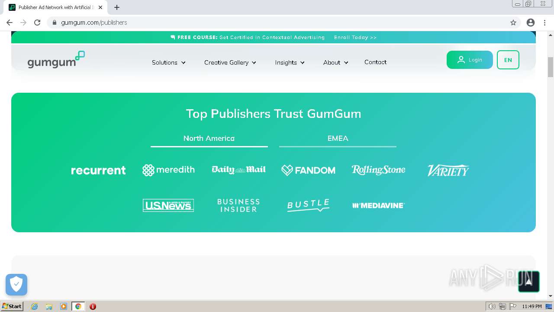554x312 pixels.
Task: Click the Recurrent publisher logo
Action: (98, 170)
